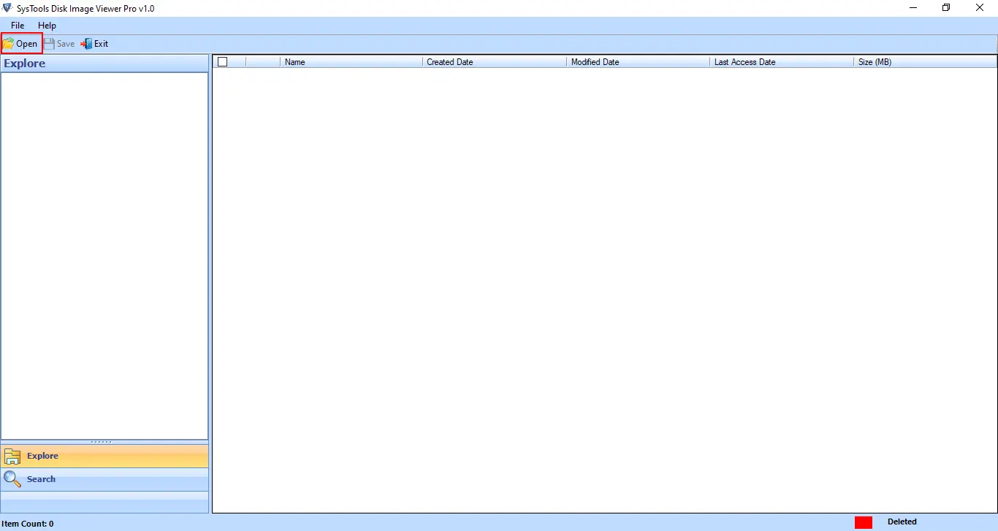Click the Search magnifier icon
Viewport: 998px width, 531px height.
(12, 479)
